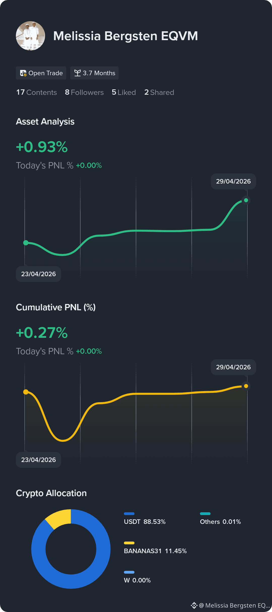272x612 pixels.
Task: Open the 2 Shared count
Action: (x=159, y=92)
